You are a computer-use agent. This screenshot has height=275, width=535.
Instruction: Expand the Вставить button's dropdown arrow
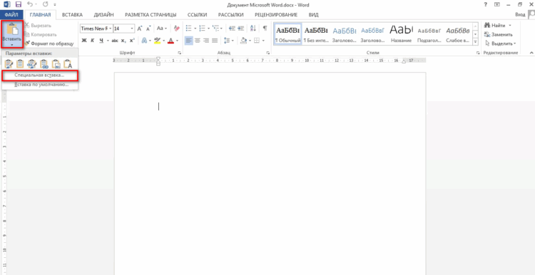point(12,45)
